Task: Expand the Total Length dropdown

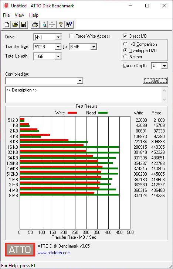Action: [x=58, y=56]
